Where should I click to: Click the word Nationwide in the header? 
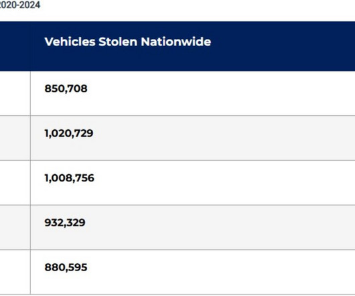pyautogui.click(x=176, y=42)
